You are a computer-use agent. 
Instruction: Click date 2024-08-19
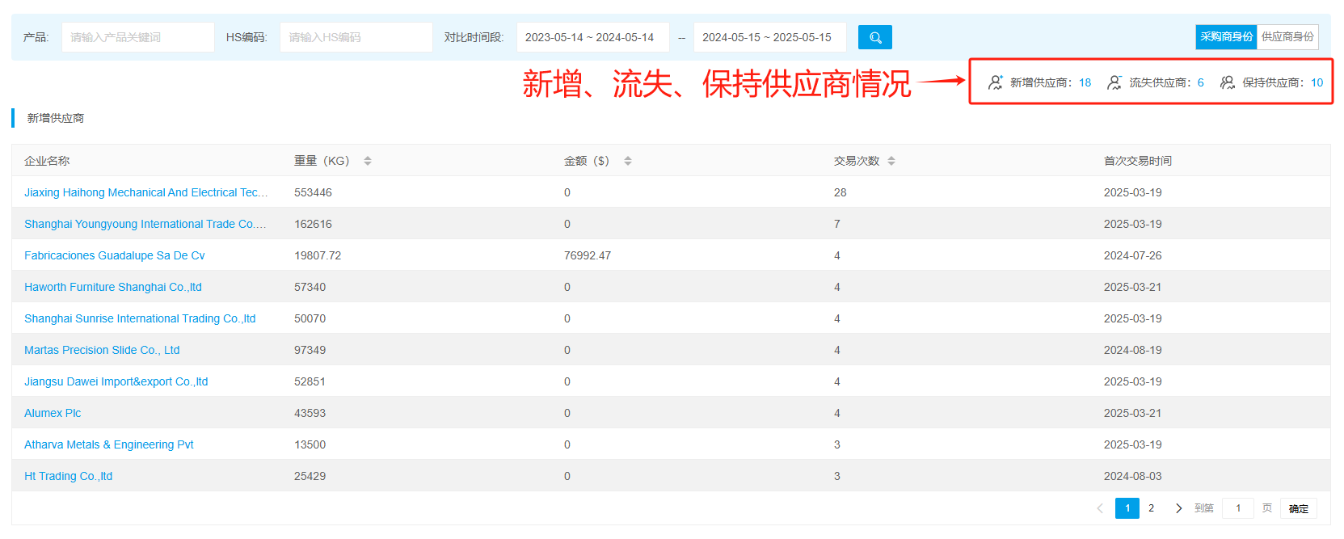pos(1133,350)
